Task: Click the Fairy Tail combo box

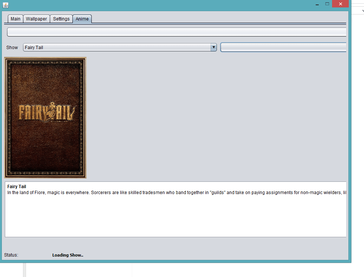Action: [120, 48]
